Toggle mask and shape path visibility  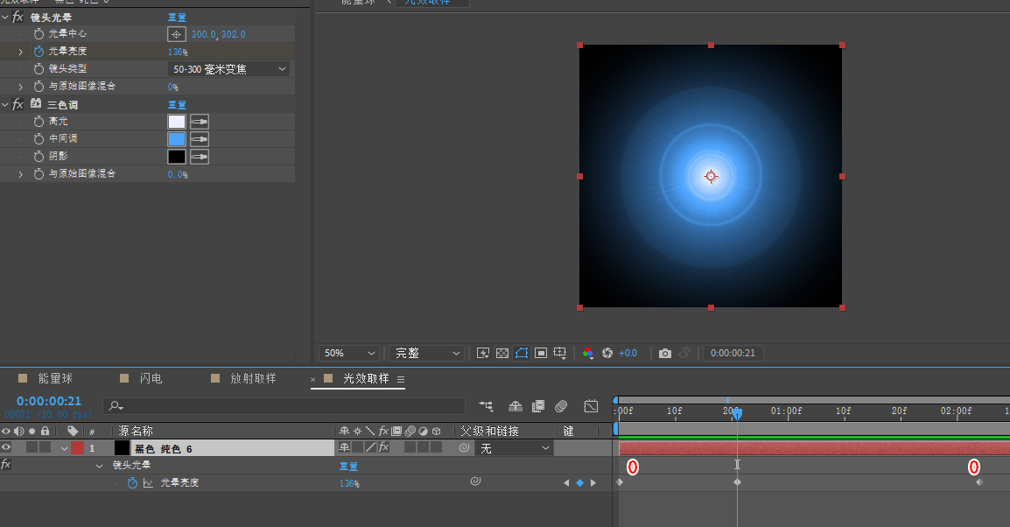point(522,353)
